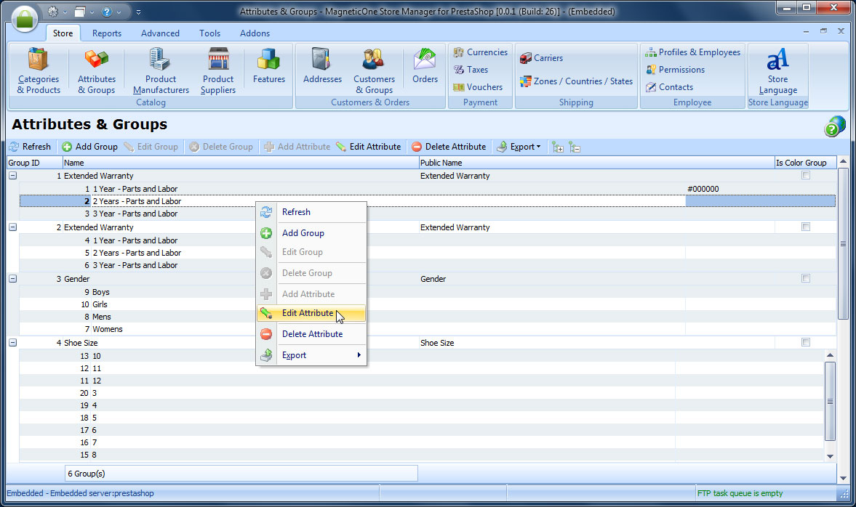Open the globe help icon beside the page title

point(834,126)
